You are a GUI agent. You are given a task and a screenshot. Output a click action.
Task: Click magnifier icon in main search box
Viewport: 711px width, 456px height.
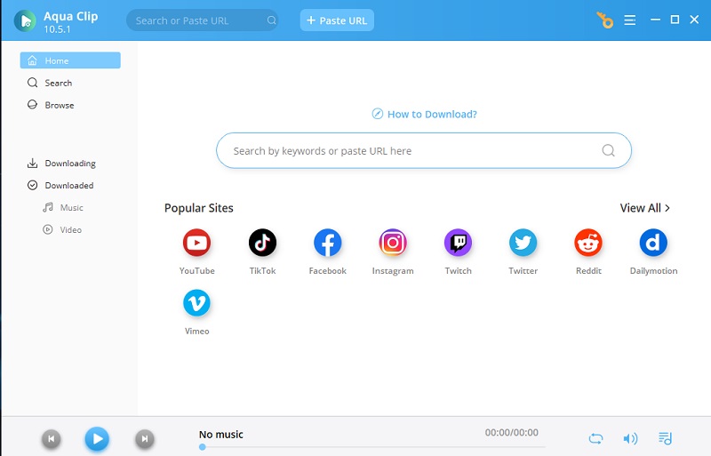(608, 150)
